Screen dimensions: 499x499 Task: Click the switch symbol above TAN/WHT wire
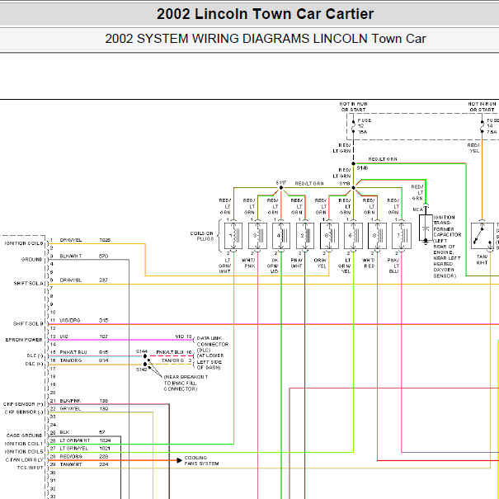point(483,236)
